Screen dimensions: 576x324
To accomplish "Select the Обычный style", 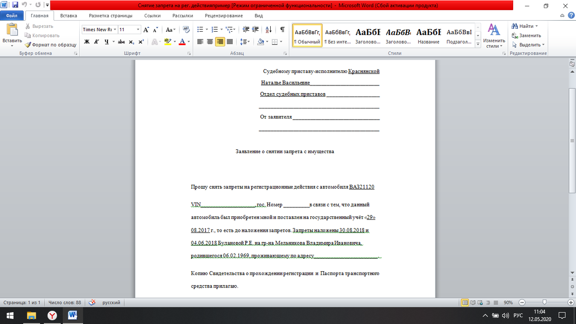I will click(307, 36).
